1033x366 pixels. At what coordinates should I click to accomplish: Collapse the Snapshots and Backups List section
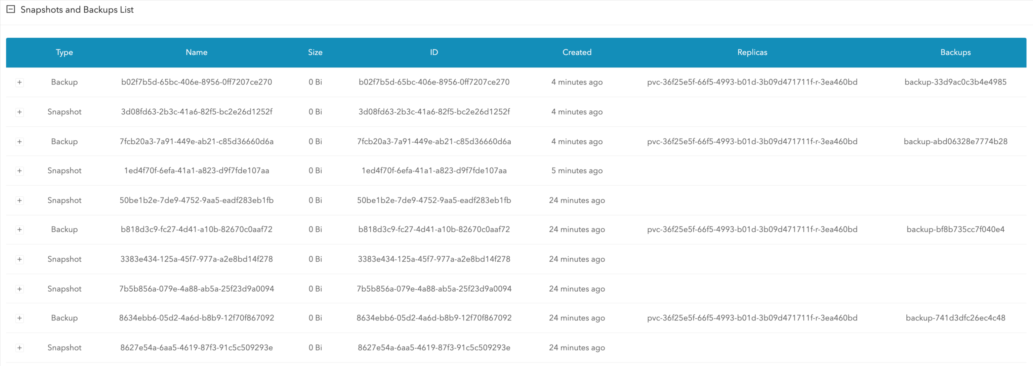click(11, 9)
